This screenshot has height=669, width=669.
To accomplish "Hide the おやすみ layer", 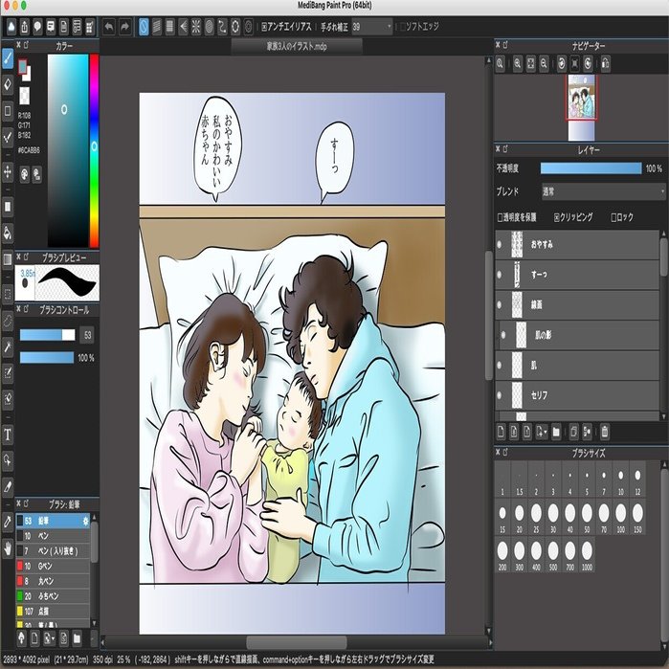I will coord(500,244).
